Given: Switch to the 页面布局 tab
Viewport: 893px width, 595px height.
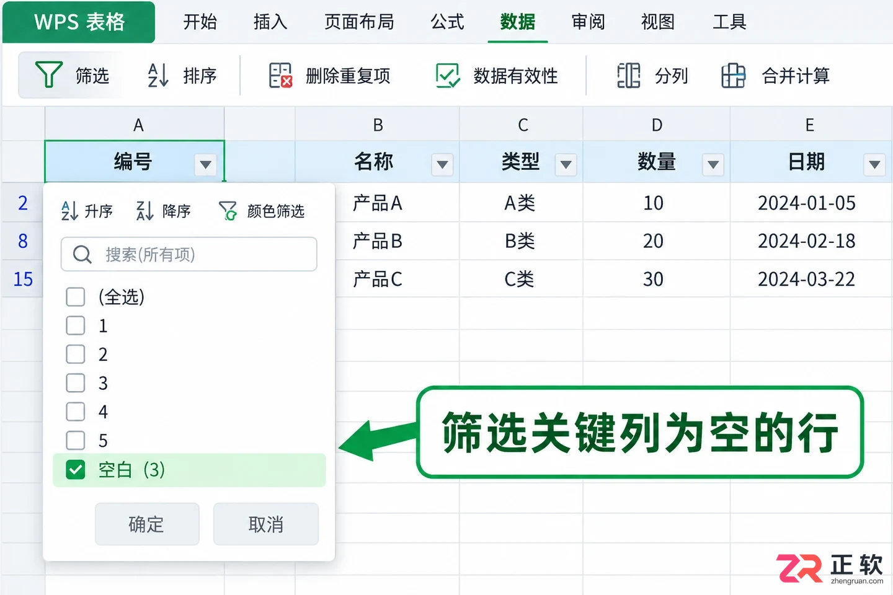Looking at the screenshot, I should pyautogui.click(x=359, y=22).
